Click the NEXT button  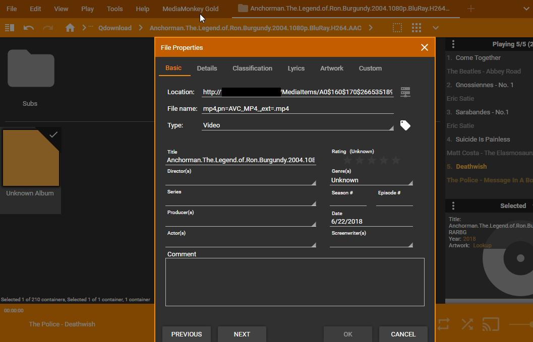(x=242, y=334)
